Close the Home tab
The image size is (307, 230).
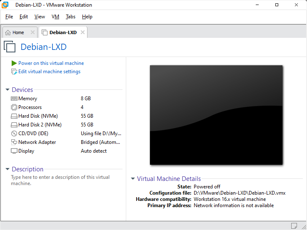point(32,32)
